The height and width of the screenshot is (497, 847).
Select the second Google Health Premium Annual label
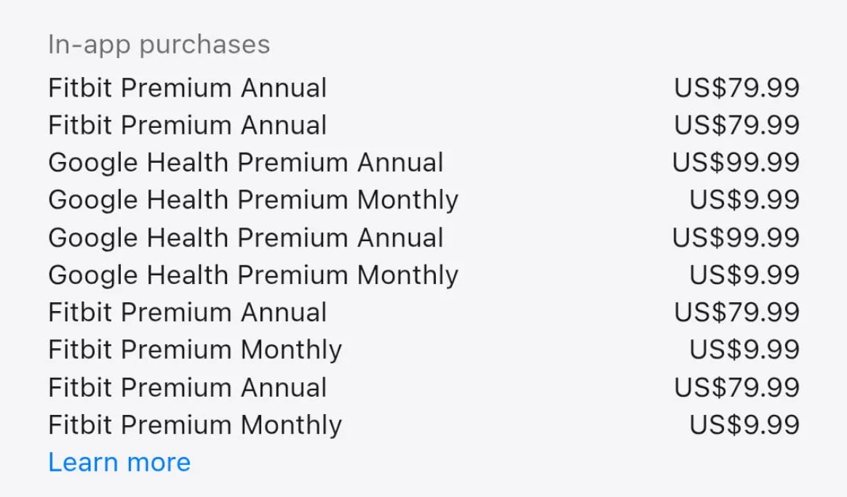click(245, 238)
